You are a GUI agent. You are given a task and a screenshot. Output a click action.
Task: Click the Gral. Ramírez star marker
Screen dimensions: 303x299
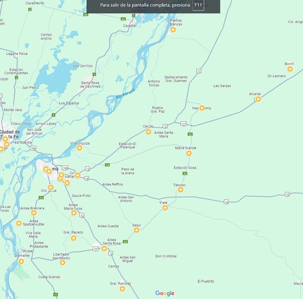click(122, 289)
